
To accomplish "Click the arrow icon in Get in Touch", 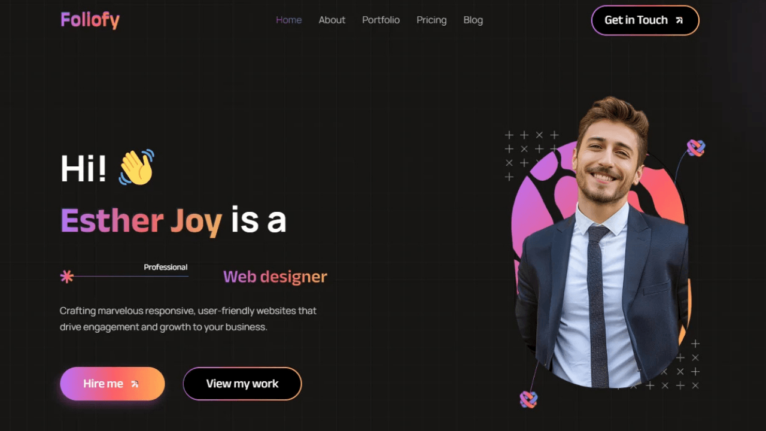I will click(679, 20).
